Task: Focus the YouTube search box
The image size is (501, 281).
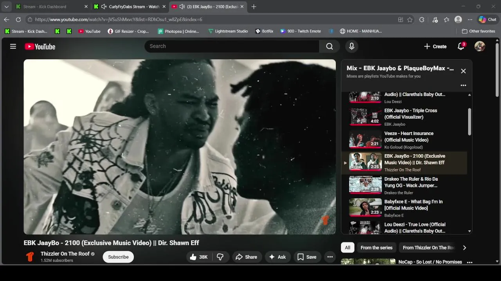Action: [232, 46]
